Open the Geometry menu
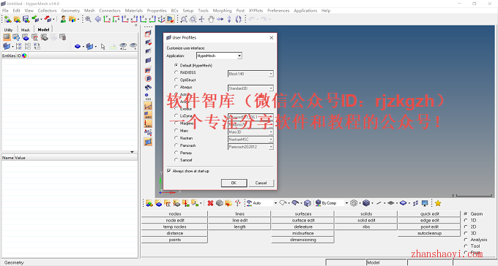 click(x=70, y=10)
